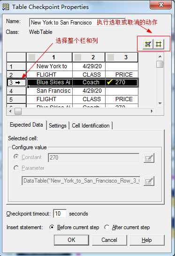The height and width of the screenshot is (256, 175).
Task: Click the PRICE cell in row 5
Action: click(122, 99)
